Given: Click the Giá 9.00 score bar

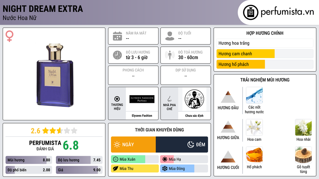Looking at the screenshot, I should tap(79, 170).
